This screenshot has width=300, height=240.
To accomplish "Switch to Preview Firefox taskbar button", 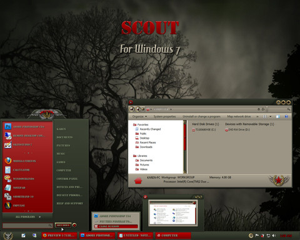I will coord(59,236).
